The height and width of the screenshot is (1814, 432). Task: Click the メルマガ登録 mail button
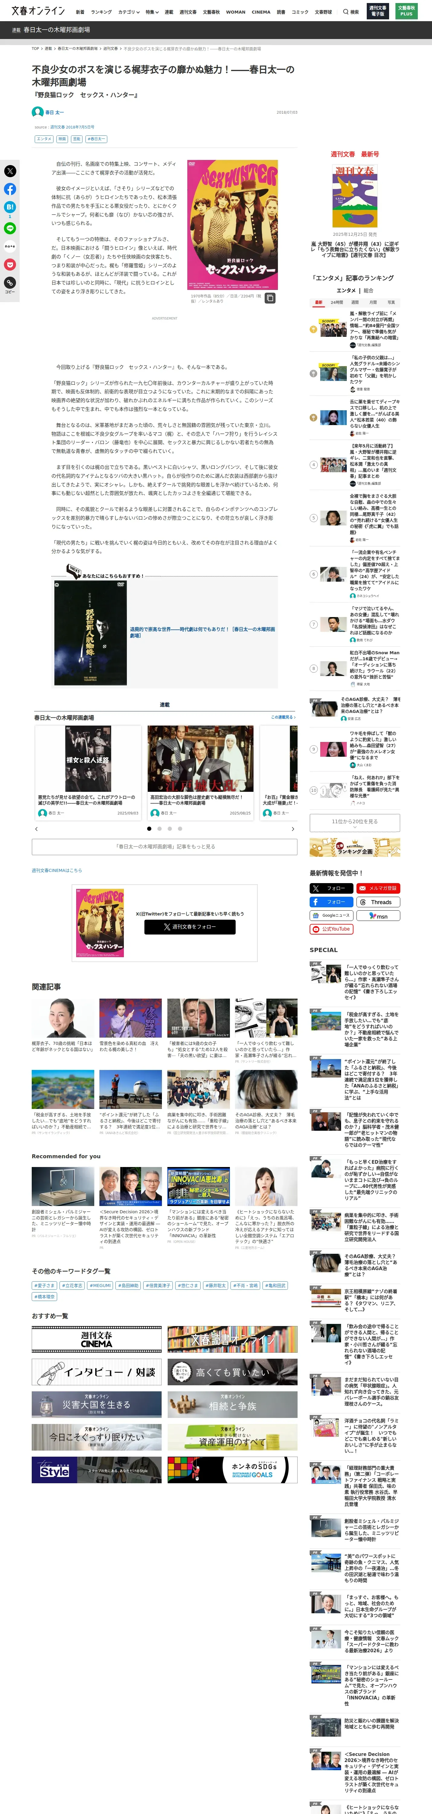coord(378,888)
